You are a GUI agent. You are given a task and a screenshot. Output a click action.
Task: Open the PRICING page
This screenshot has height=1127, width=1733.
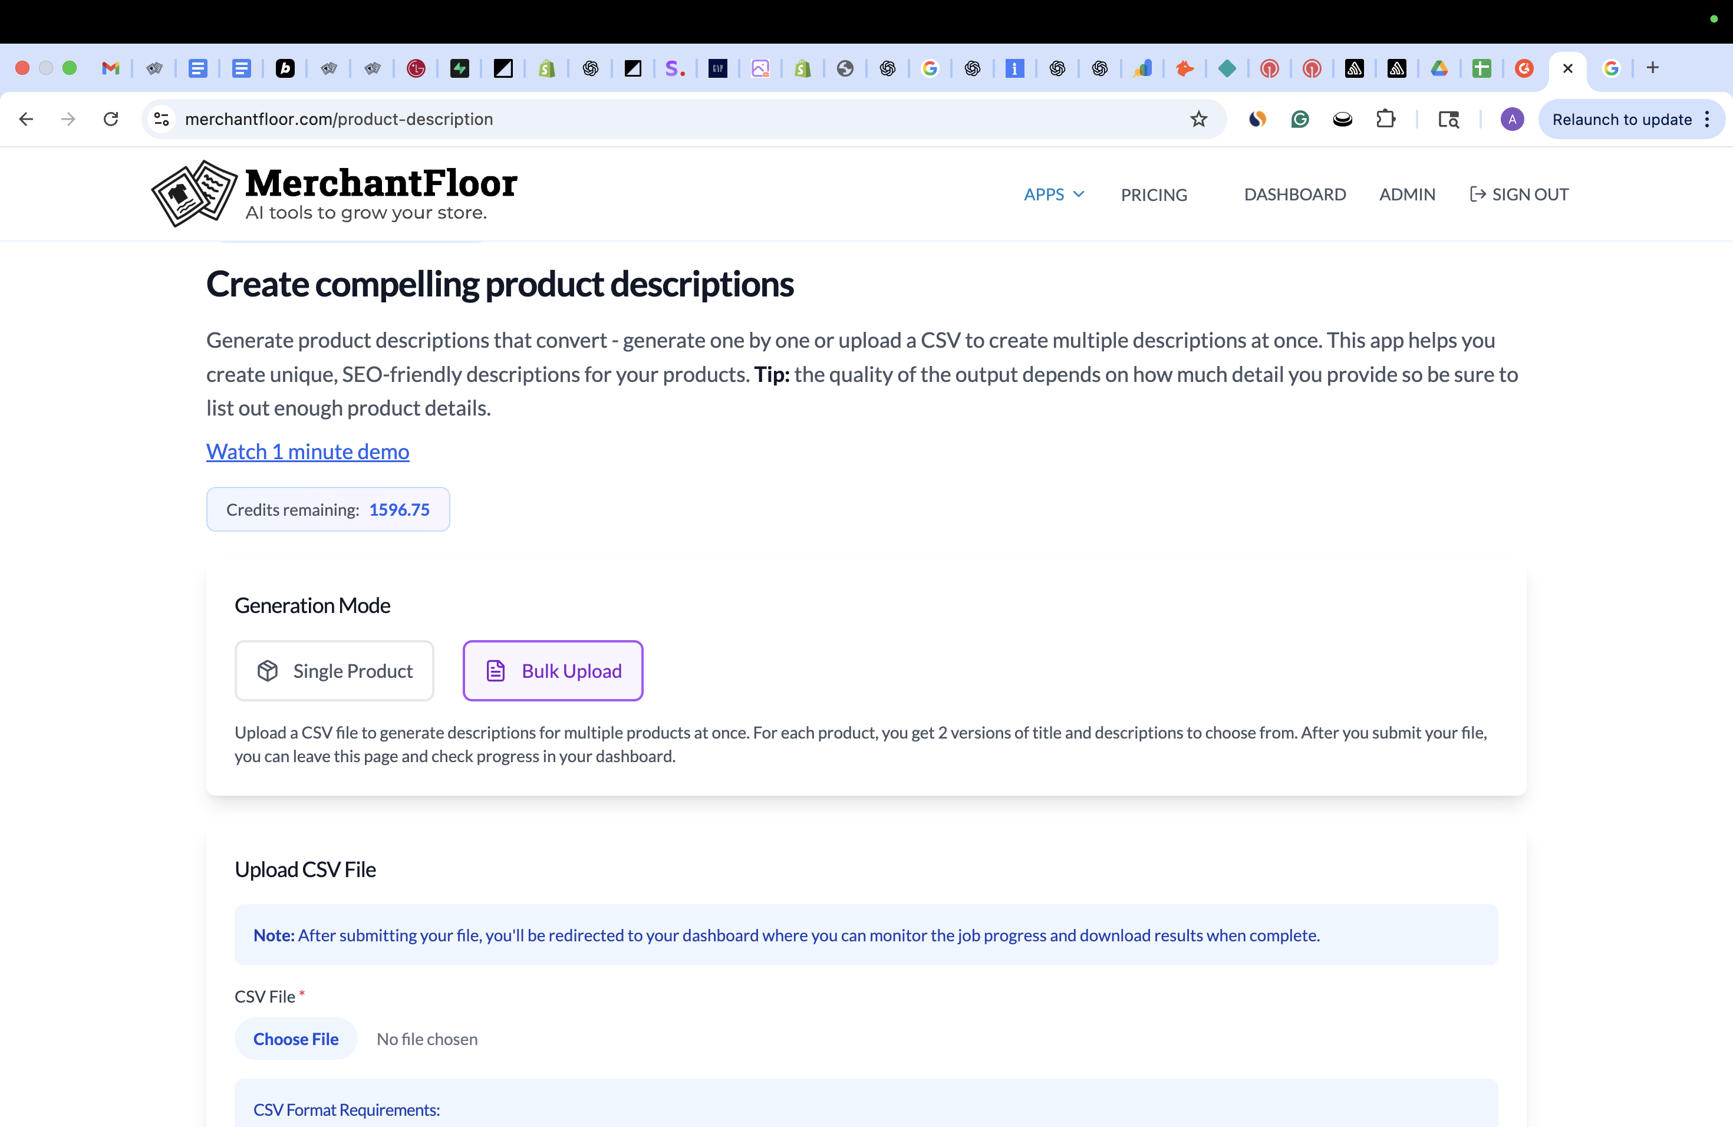tap(1154, 195)
